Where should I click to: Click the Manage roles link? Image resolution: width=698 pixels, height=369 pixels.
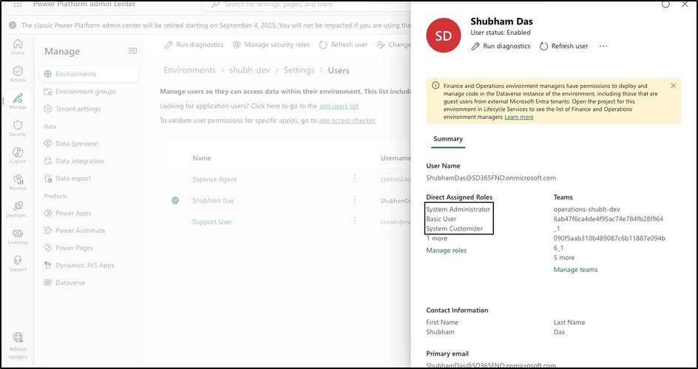click(x=446, y=251)
